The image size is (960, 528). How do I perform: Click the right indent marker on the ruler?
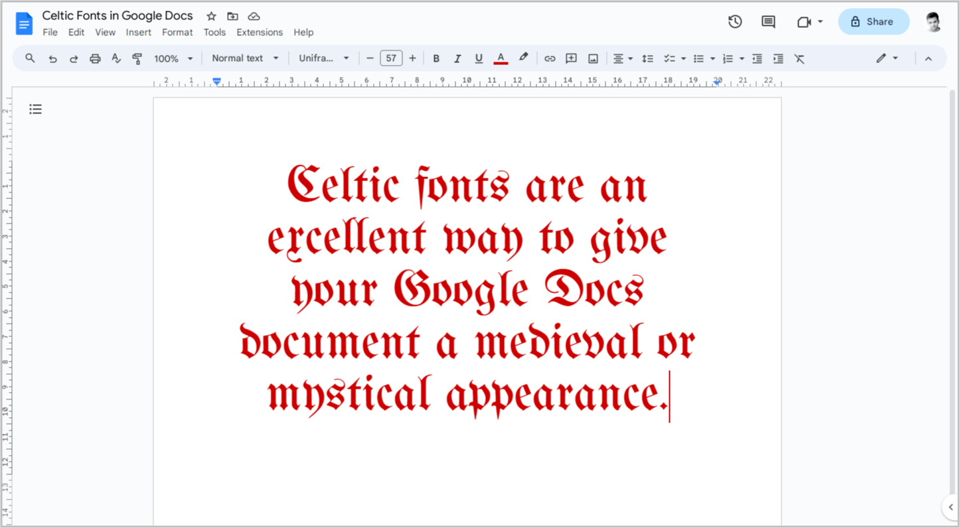(717, 82)
